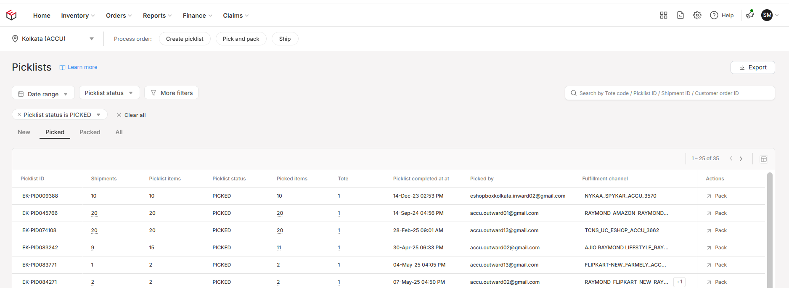
Task: Click Pack arrow icon for EK-PID074108
Action: pos(709,230)
